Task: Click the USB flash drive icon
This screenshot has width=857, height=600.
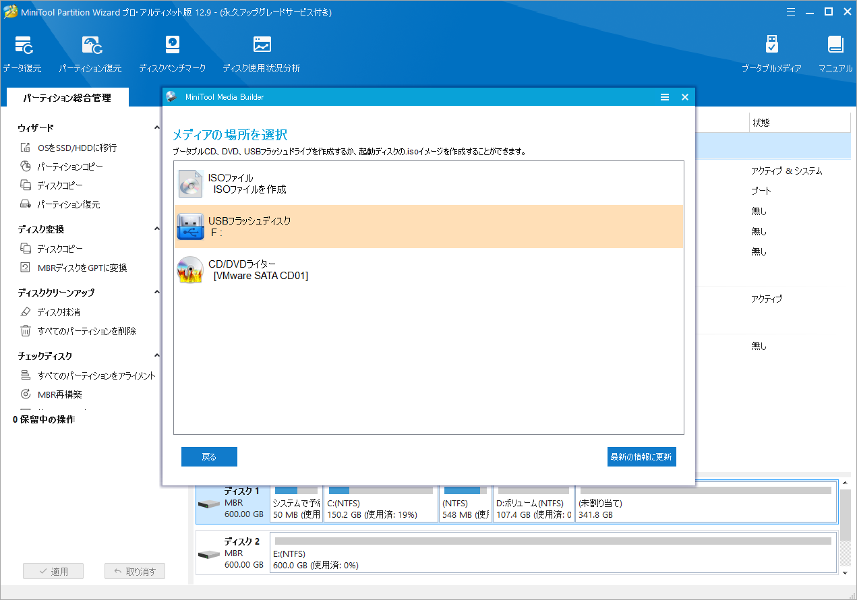Action: [x=190, y=227]
